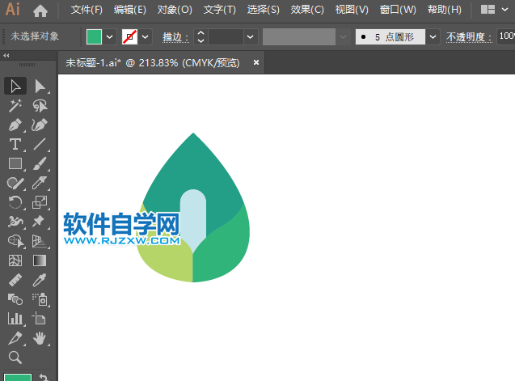Expand the stroke color dropdown arrow
This screenshot has width=515, height=381.
pyautogui.click(x=146, y=37)
